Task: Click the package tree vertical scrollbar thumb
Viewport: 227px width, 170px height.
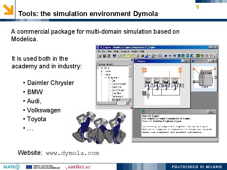Action: tap(130, 72)
